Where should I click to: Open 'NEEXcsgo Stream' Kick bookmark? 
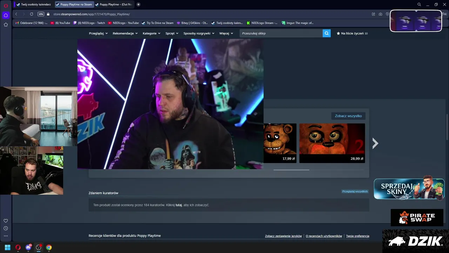(262, 23)
